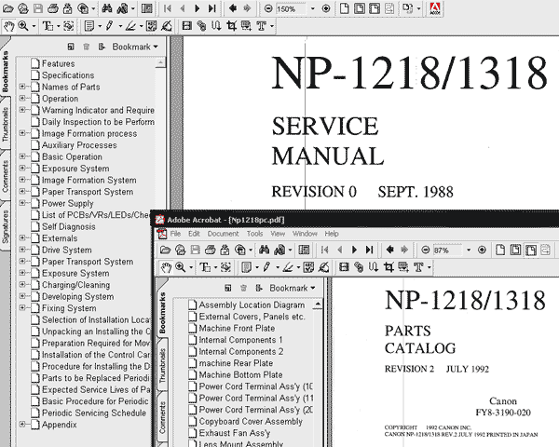Expand the Drive System bookmark
Screen dimensions: 559x447
coord(22,250)
